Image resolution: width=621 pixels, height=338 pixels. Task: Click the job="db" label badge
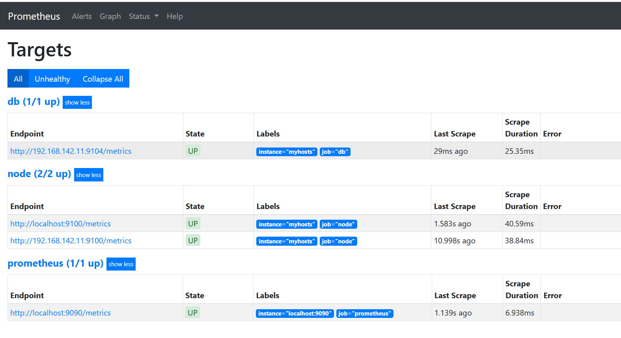(335, 151)
